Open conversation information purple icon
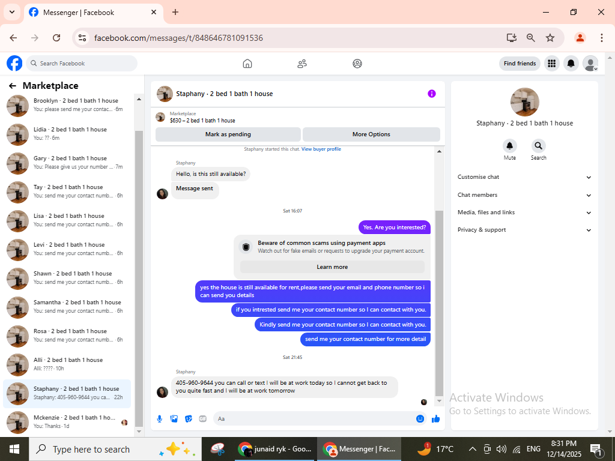The width and height of the screenshot is (615, 461). click(431, 94)
